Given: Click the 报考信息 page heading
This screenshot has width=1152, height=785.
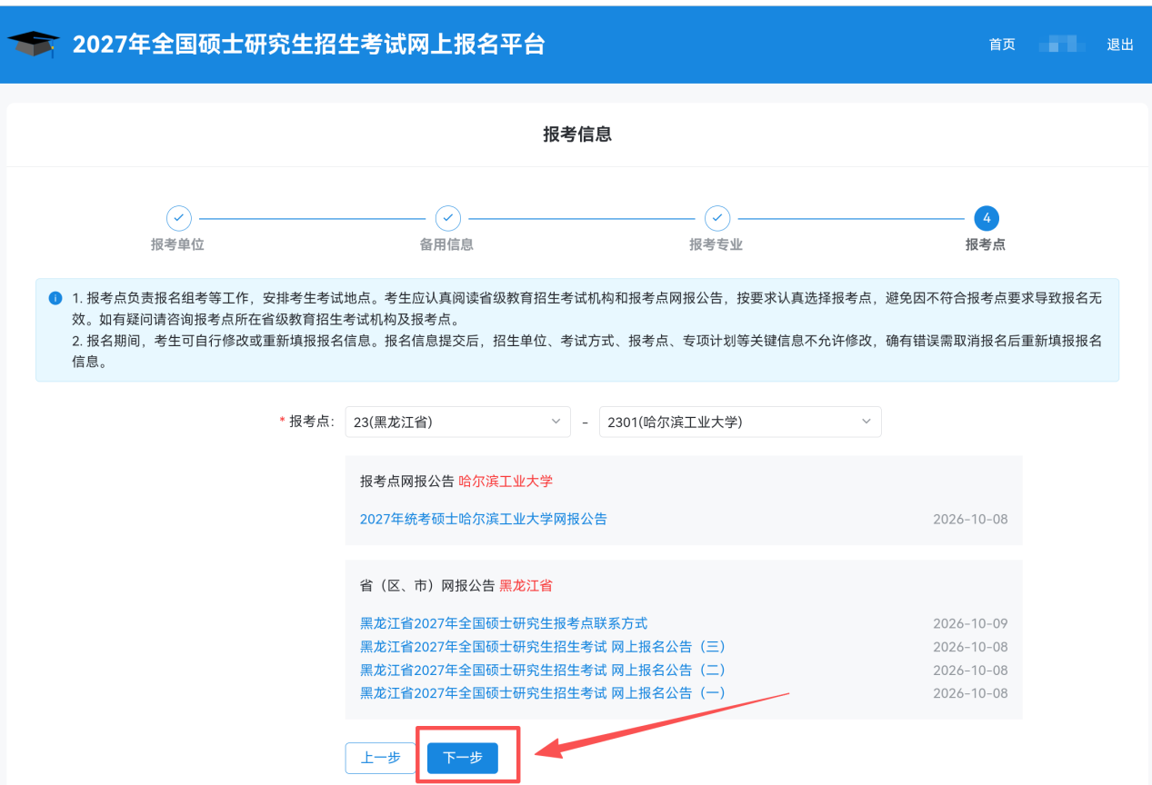Looking at the screenshot, I should (577, 134).
